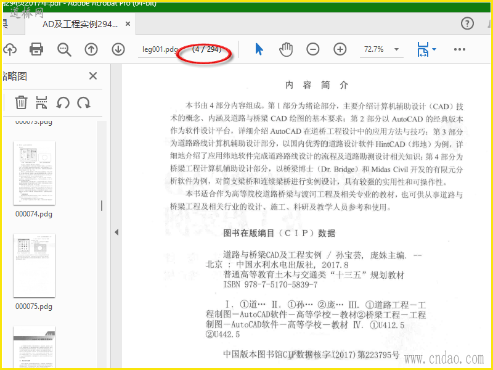Image resolution: width=493 pixels, height=370 pixels.
Task: Delete selected page with trash icon
Action: [21, 102]
